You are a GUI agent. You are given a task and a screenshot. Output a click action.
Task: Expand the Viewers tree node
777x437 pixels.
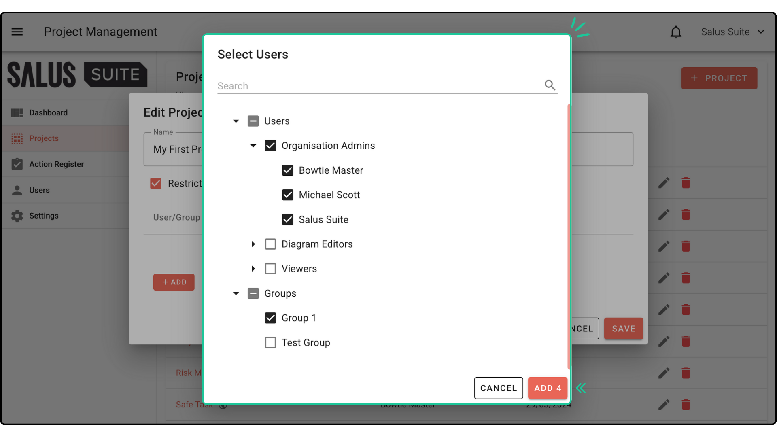[253, 269]
